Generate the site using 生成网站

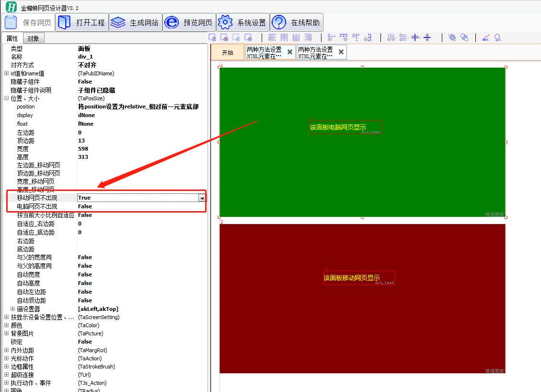coord(135,23)
